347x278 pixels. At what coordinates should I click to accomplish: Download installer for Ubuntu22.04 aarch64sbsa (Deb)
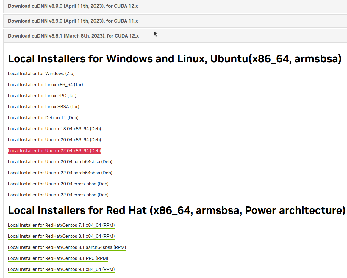(60, 173)
